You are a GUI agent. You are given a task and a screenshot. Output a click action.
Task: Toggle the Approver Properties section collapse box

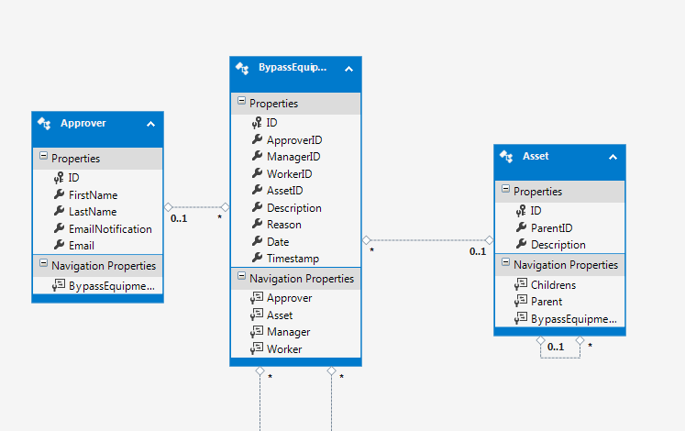coord(43,158)
